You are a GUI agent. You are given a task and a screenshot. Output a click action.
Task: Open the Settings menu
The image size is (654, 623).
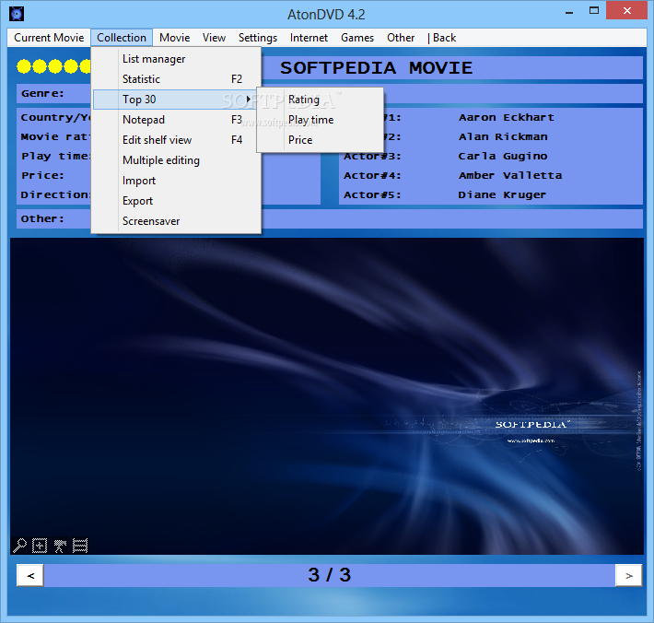tap(258, 38)
